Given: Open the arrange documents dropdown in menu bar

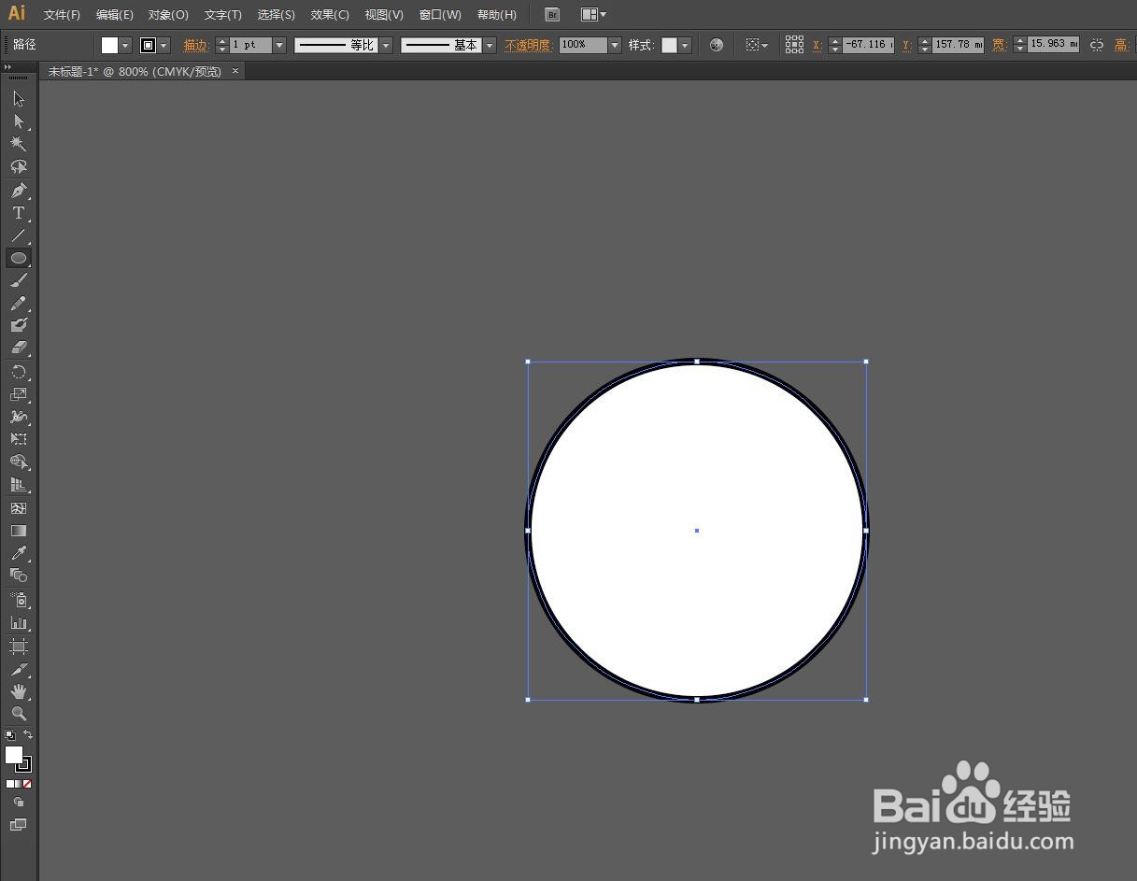Looking at the screenshot, I should (593, 15).
